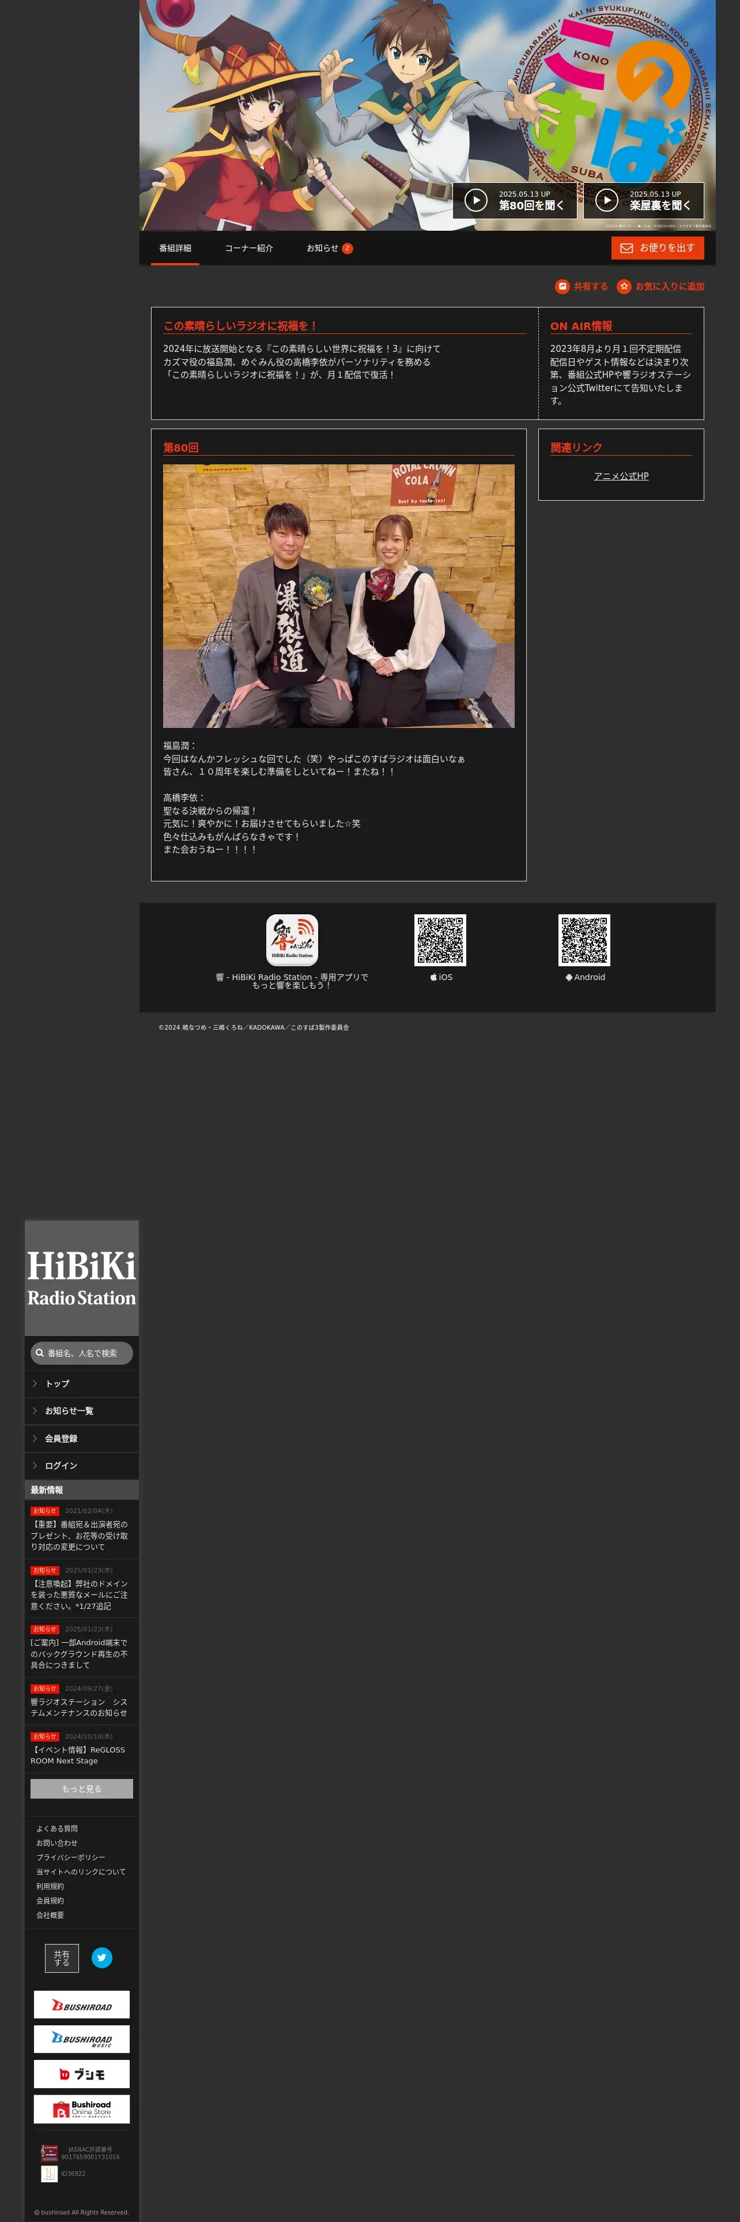Open the Bushiroad Online Store banner
740x2222 pixels.
82,2109
